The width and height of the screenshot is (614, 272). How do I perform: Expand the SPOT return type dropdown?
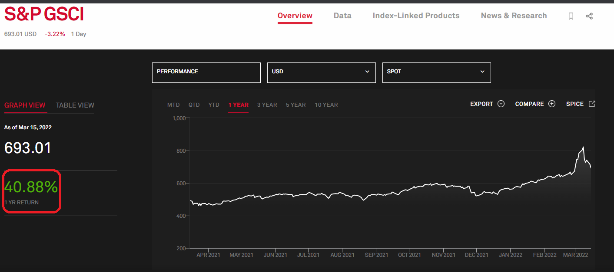(x=436, y=72)
